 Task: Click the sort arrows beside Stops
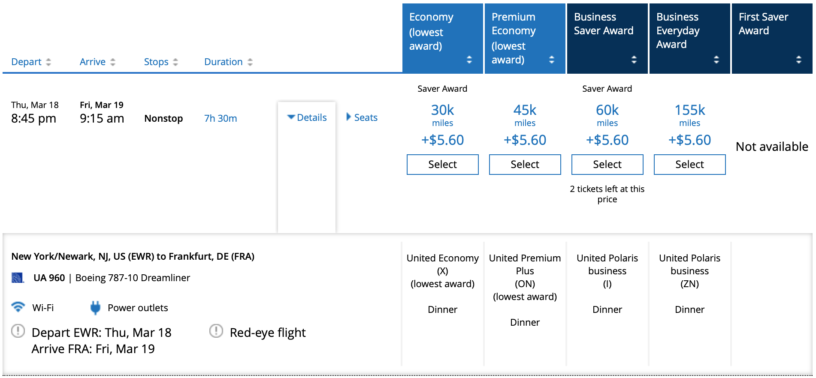pyautogui.click(x=175, y=62)
